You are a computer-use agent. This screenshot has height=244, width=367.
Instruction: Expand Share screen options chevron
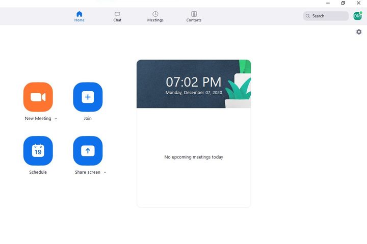pos(105,172)
